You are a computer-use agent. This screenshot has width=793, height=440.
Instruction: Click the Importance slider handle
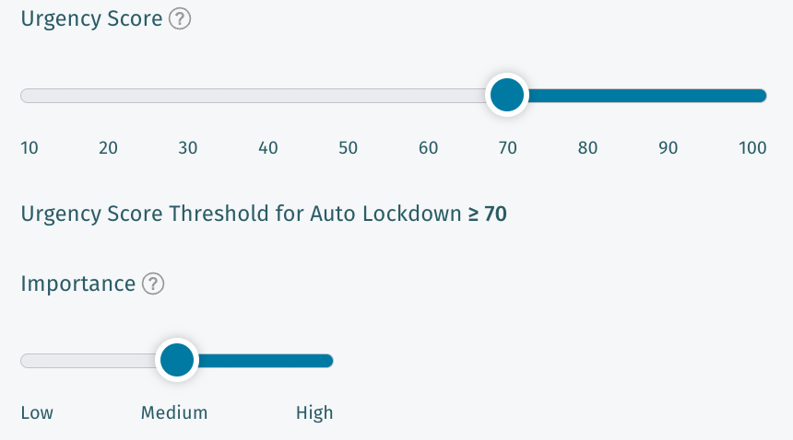(176, 360)
